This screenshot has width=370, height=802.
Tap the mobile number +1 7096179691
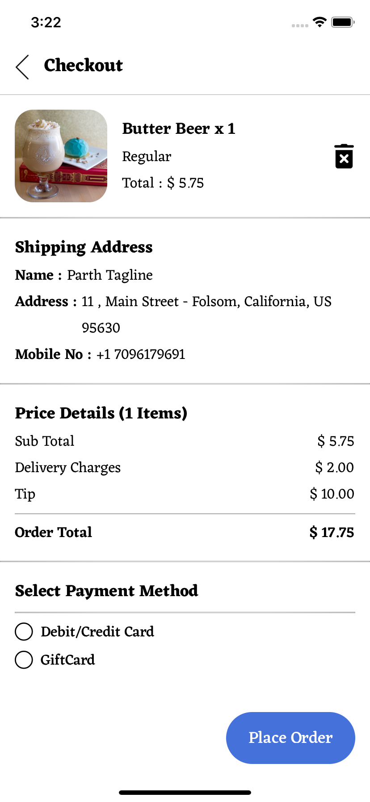tap(140, 354)
